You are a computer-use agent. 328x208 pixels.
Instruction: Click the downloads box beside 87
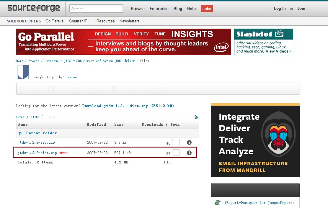[x=176, y=152]
